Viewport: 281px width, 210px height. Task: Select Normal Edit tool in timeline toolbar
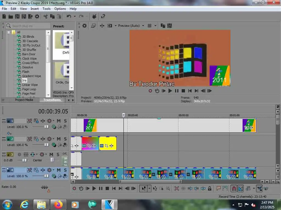pyautogui.click(x=144, y=188)
